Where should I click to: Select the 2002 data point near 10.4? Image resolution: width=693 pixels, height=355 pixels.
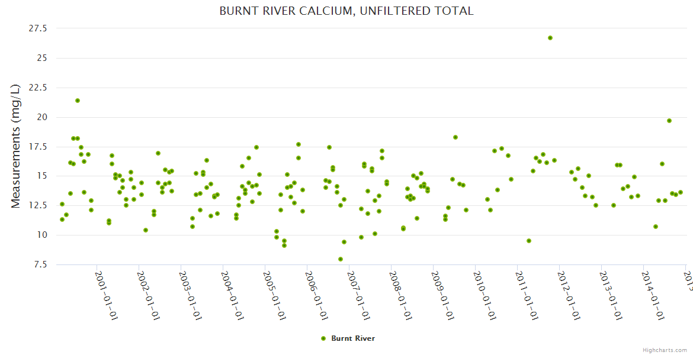pos(146,230)
